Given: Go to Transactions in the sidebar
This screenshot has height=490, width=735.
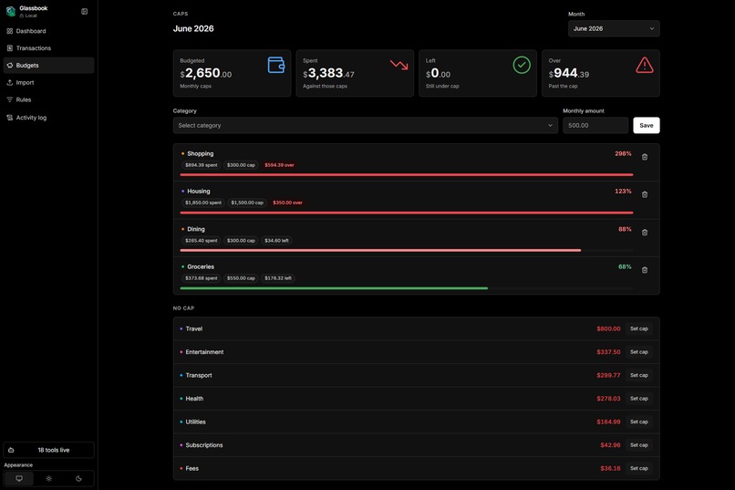Looking at the screenshot, I should 48,48.
